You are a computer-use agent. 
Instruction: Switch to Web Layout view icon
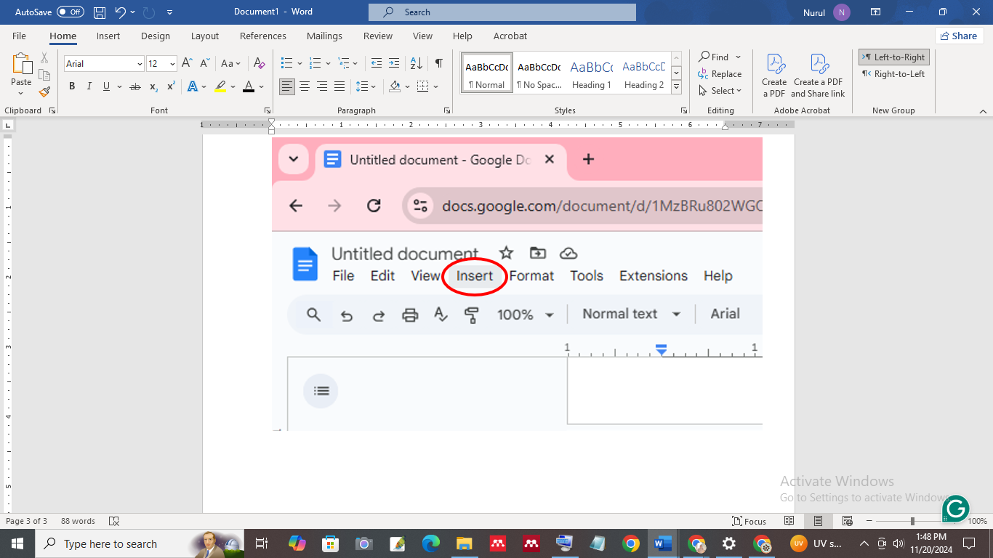(x=847, y=521)
